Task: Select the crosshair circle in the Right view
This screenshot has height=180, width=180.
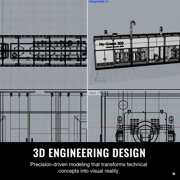Action: coord(123,105)
